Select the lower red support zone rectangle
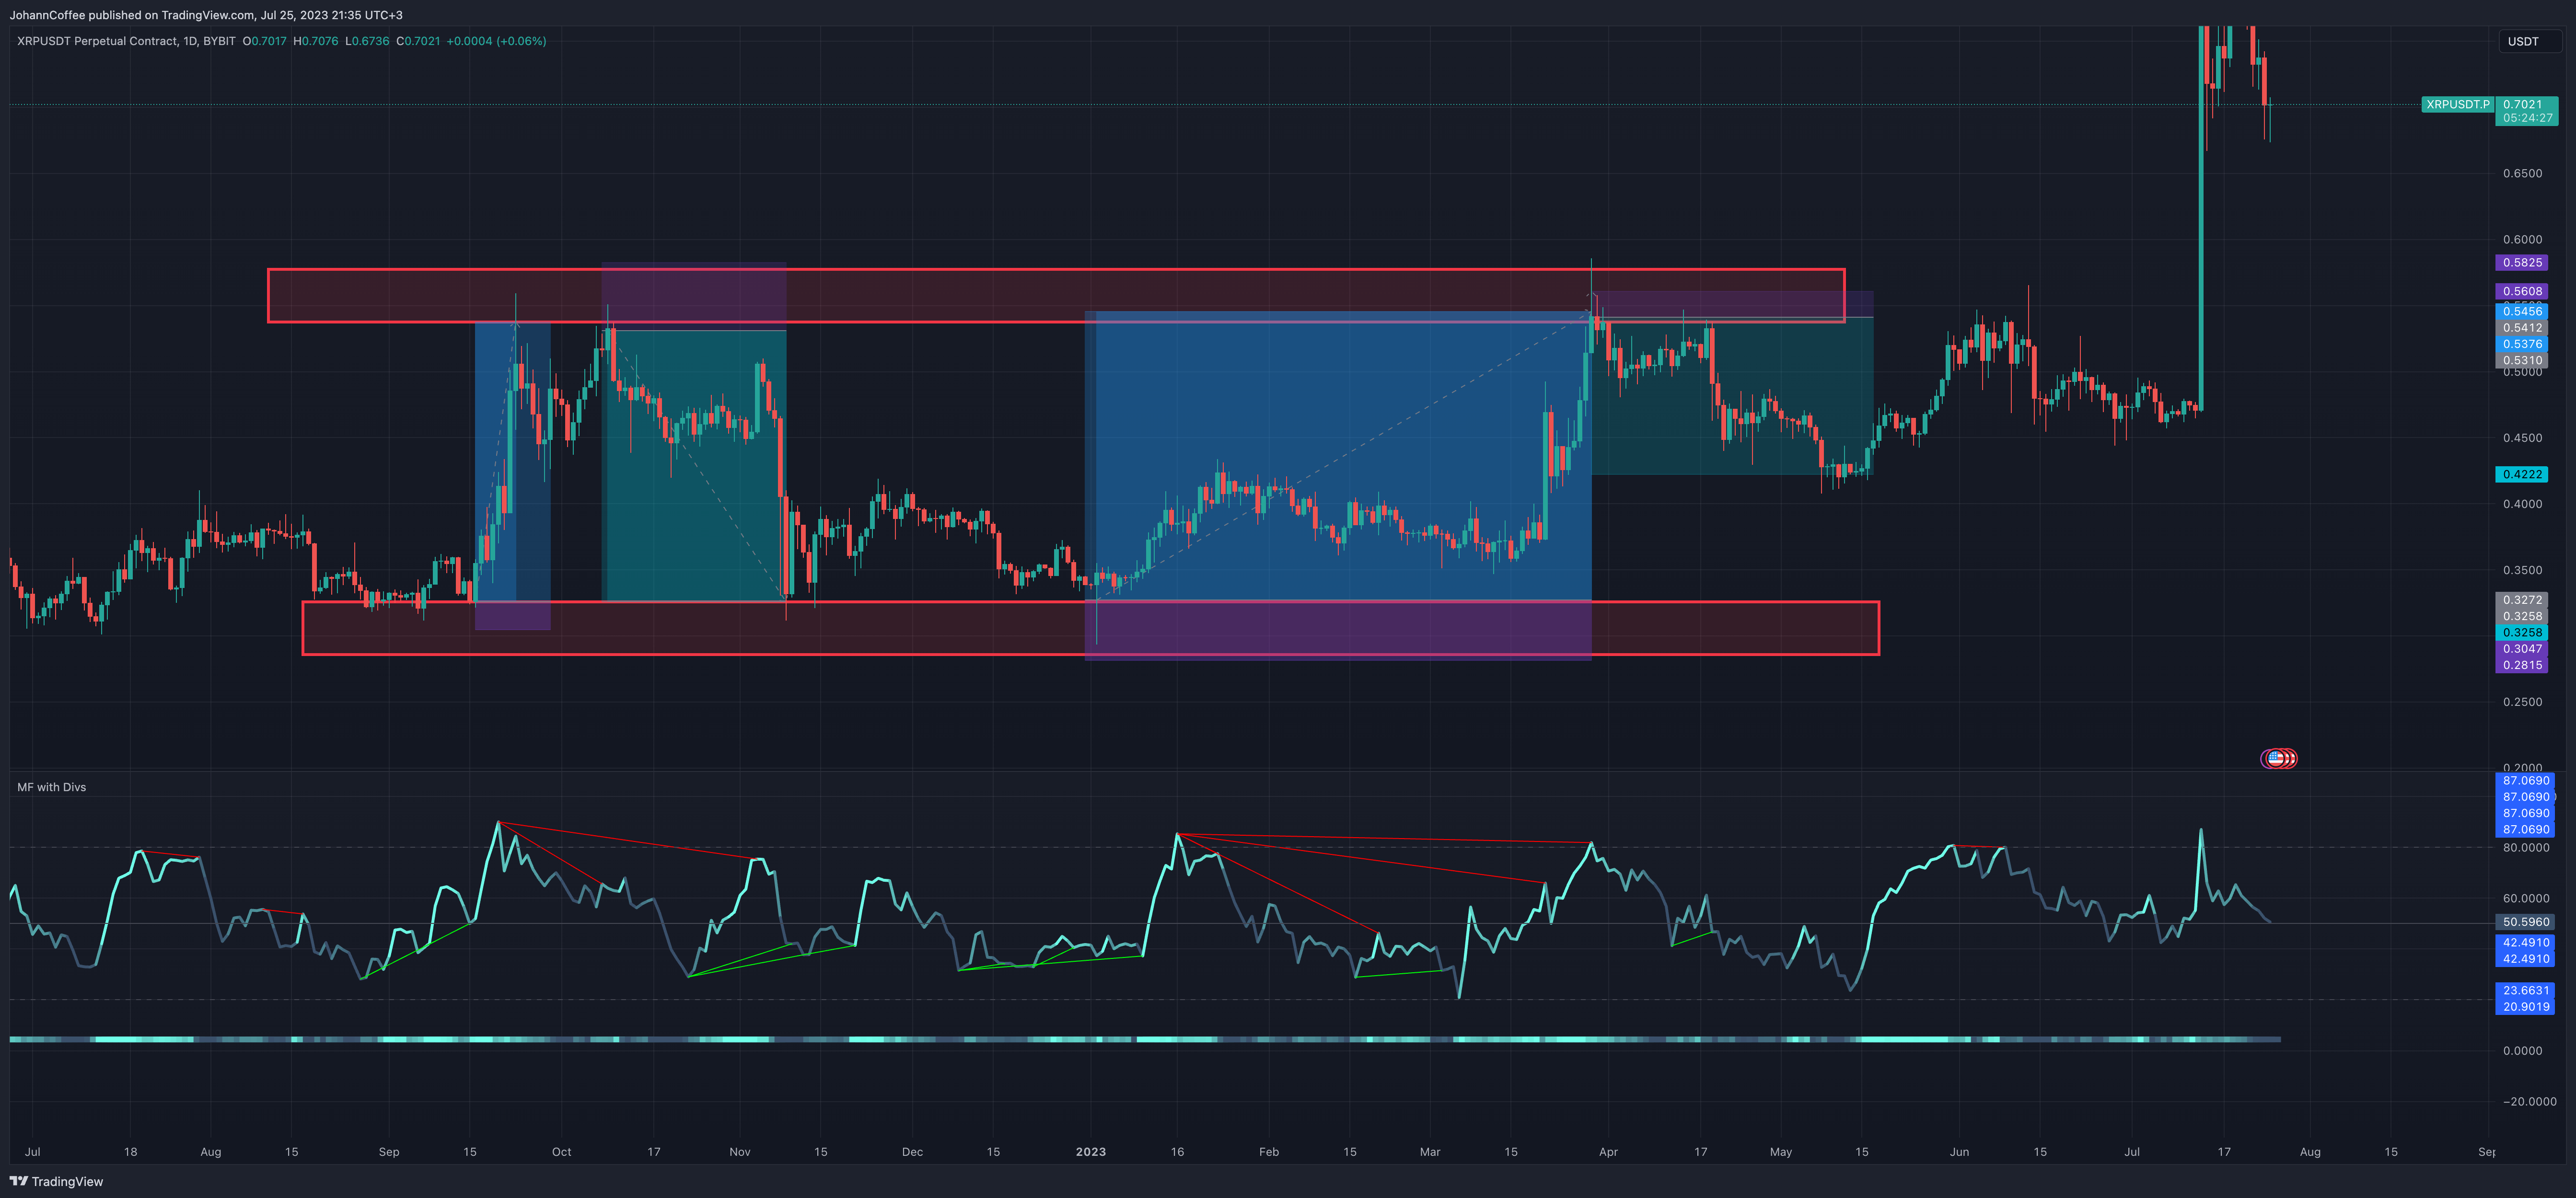Viewport: 2576px width, 1198px height. pos(1091,628)
